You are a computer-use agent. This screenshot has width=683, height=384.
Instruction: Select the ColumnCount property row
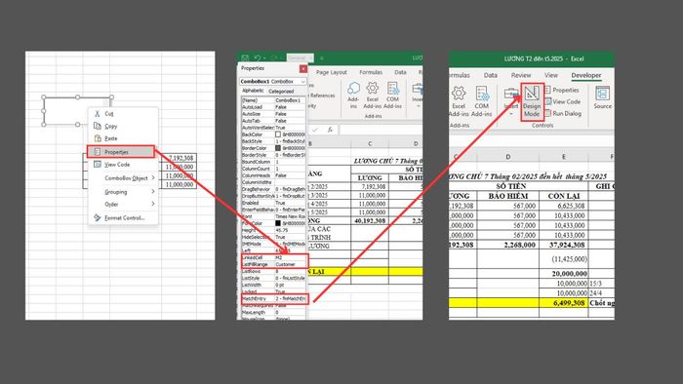(273, 169)
